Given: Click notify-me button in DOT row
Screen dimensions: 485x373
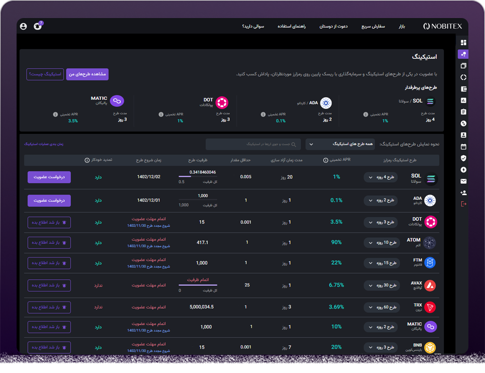Looking at the screenshot, I should click(49, 222).
